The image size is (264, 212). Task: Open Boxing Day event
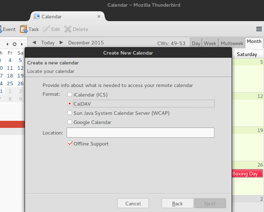coord(247,174)
